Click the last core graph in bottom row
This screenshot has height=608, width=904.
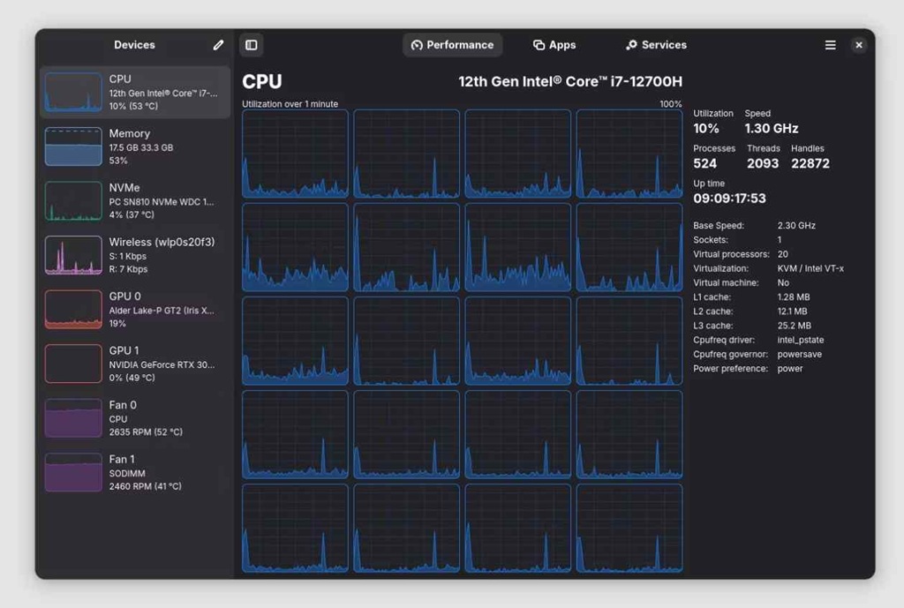pos(629,528)
